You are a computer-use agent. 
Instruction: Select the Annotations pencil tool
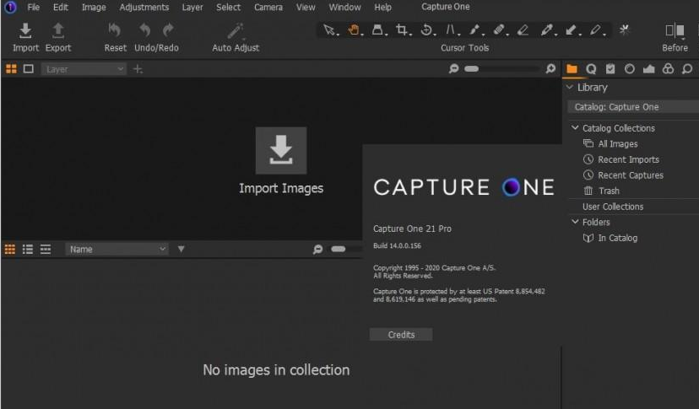[595, 30]
